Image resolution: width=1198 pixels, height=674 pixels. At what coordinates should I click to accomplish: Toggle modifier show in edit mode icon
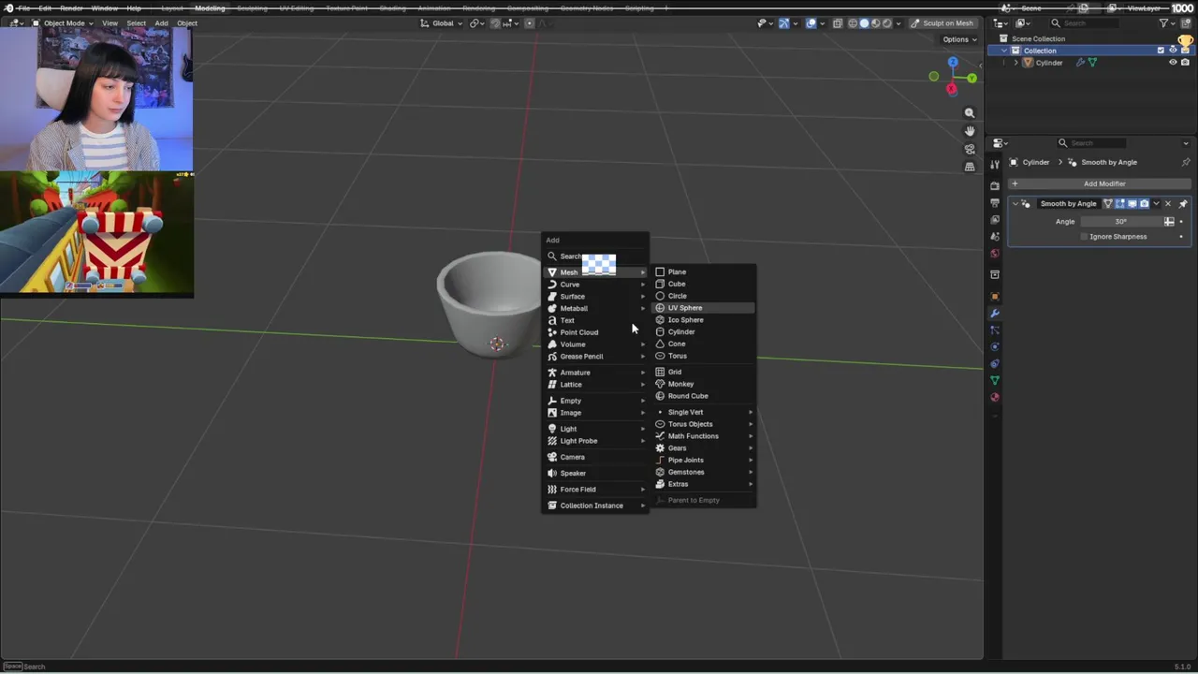[1119, 204]
